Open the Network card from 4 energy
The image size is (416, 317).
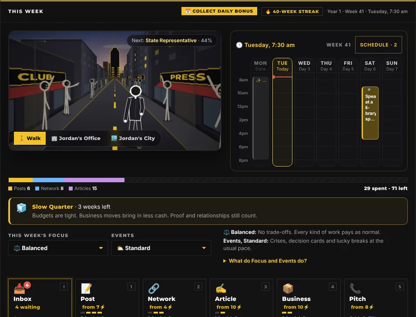174,298
